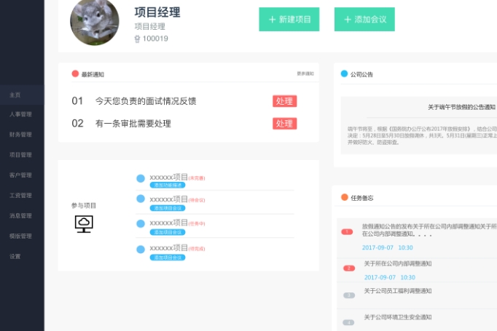
Task: Open 设置 in the sidebar
Action: point(15,257)
